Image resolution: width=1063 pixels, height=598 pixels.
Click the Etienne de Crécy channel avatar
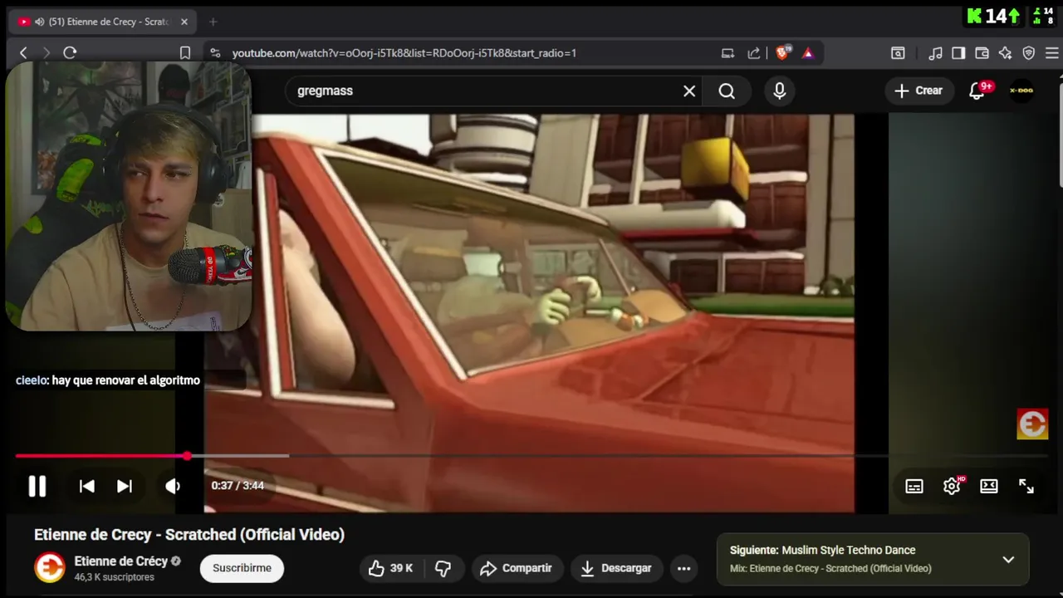[x=49, y=568]
